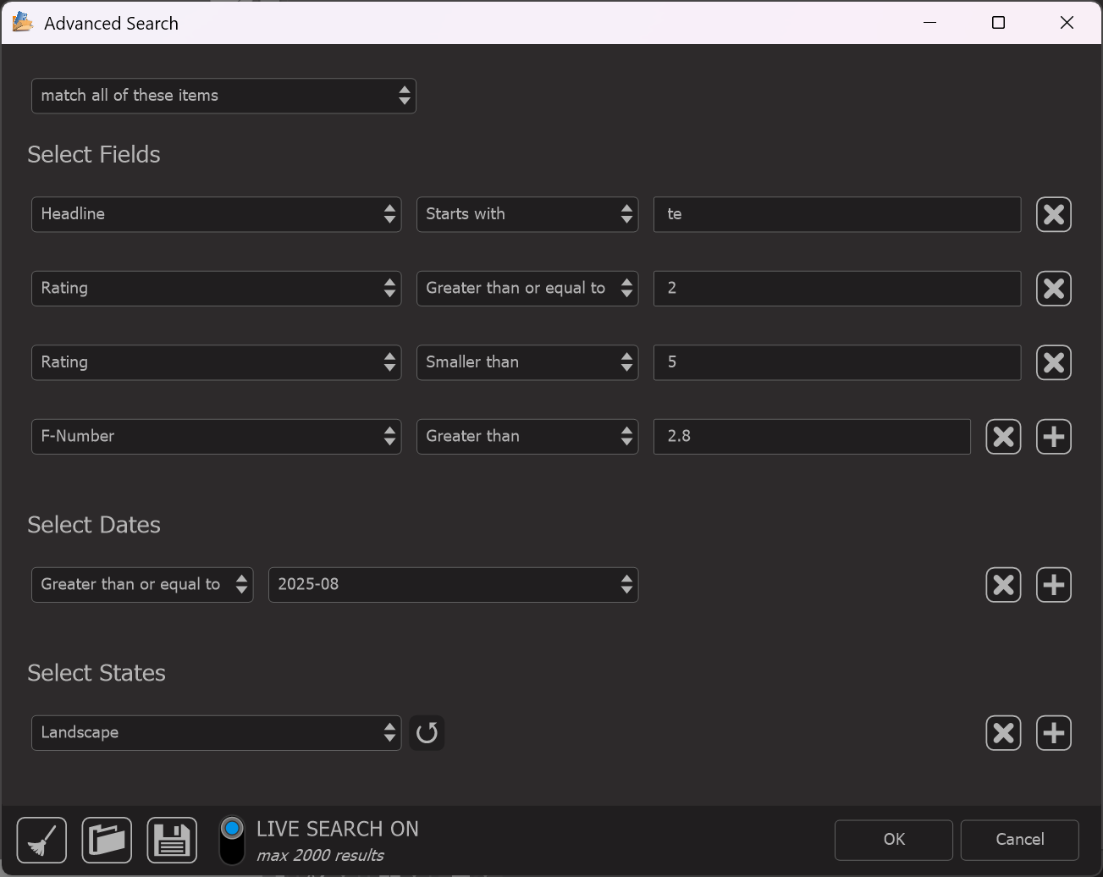Confirm the search with OK
This screenshot has height=877, width=1103.
(894, 840)
